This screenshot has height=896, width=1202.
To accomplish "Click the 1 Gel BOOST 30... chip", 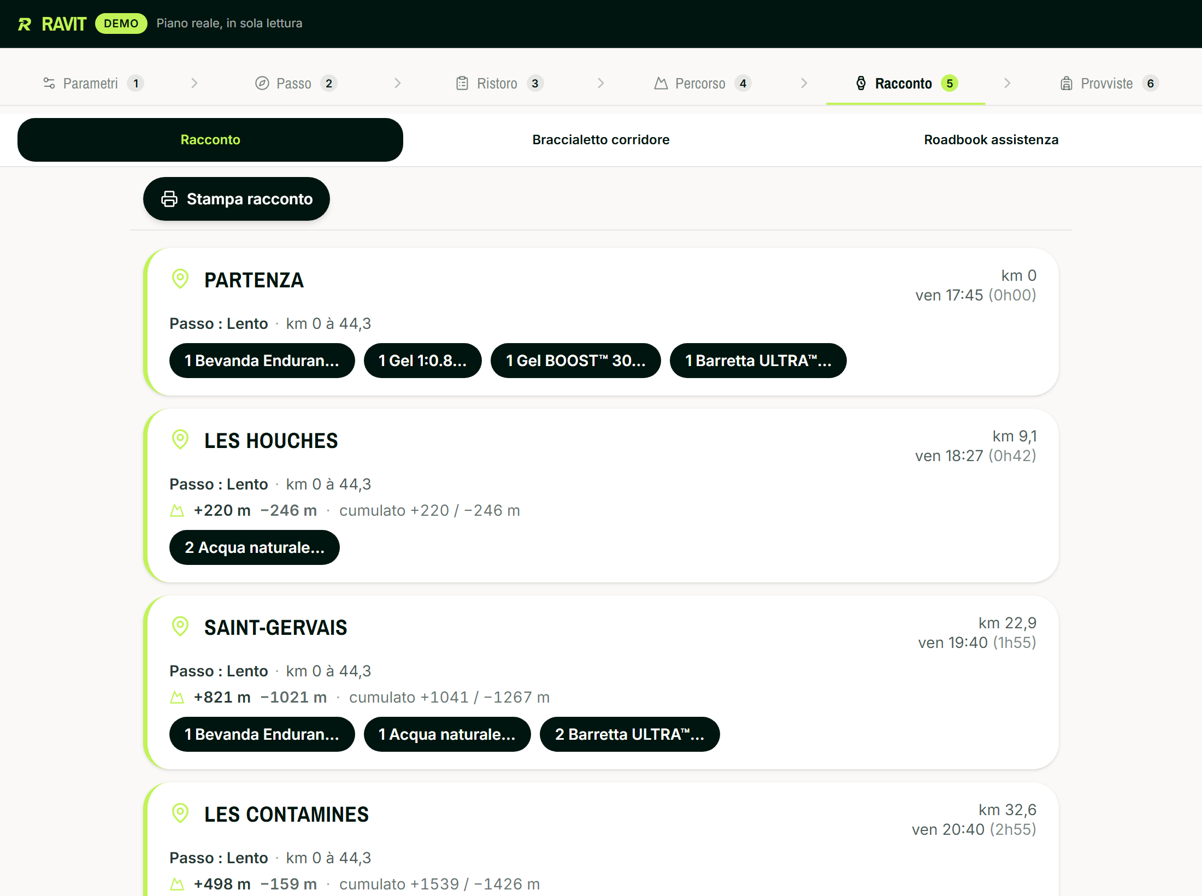I will (576, 361).
